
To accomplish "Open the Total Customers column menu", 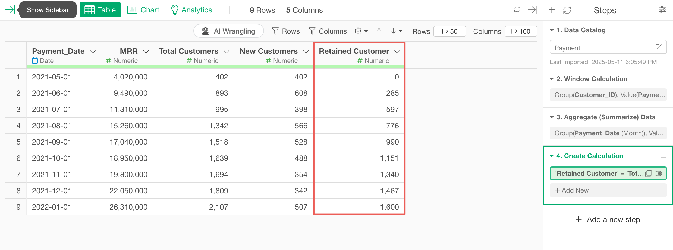I will (227, 52).
